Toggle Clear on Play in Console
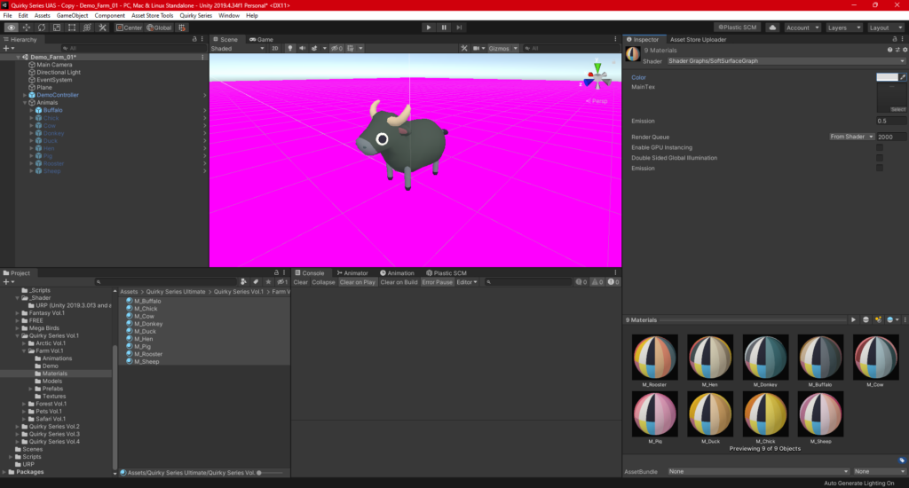This screenshot has width=909, height=488. coord(357,282)
